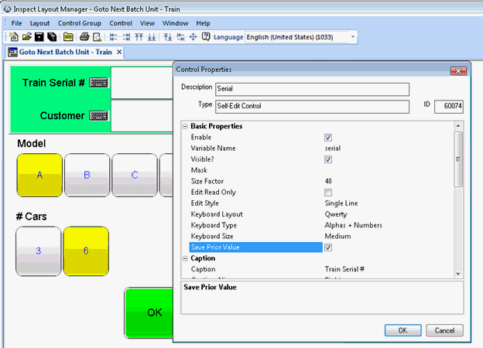Click properties list scroll down arrow
This screenshot has width=483, height=348.
(458, 274)
